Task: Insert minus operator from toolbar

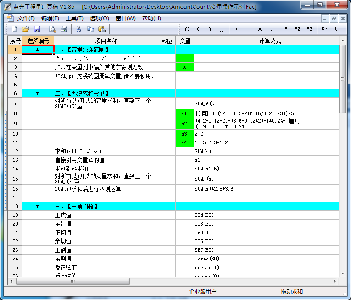Action: 248,29
